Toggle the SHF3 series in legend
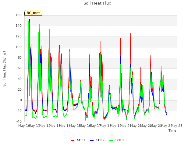The image size is (195, 146). 116,140
